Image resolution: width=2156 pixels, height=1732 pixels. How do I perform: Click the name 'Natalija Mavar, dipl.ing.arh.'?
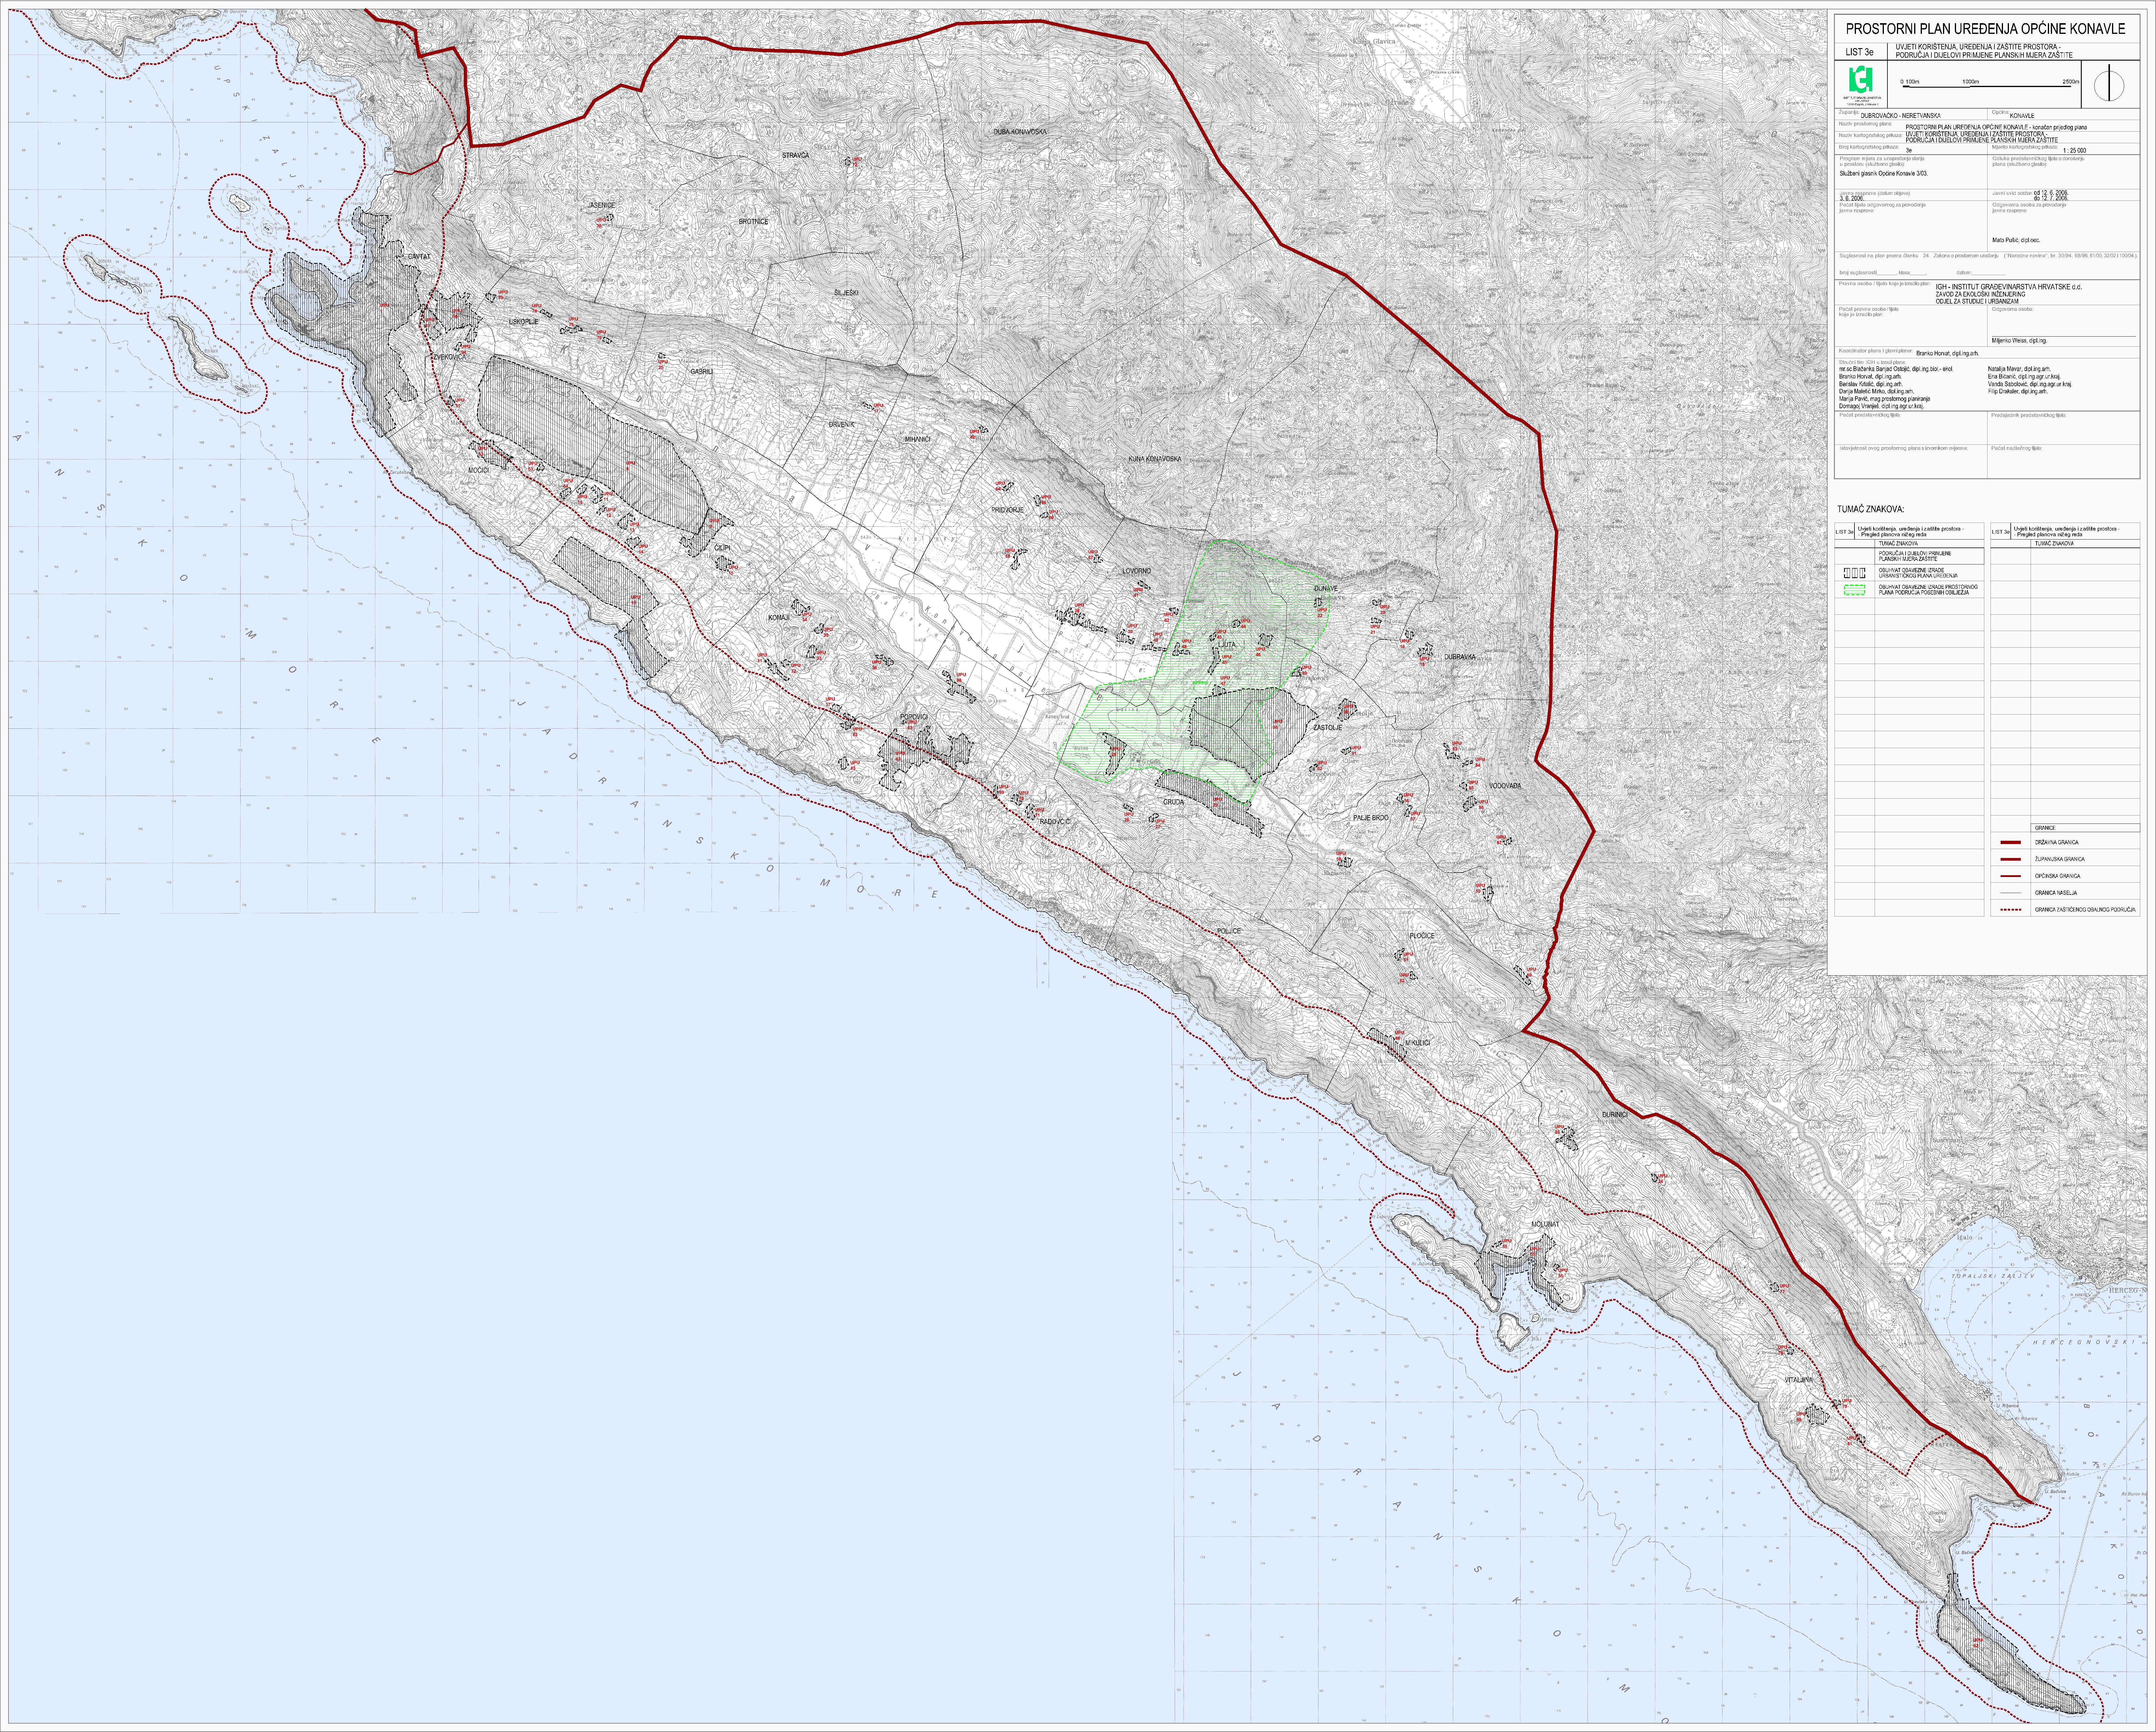coord(2019,369)
